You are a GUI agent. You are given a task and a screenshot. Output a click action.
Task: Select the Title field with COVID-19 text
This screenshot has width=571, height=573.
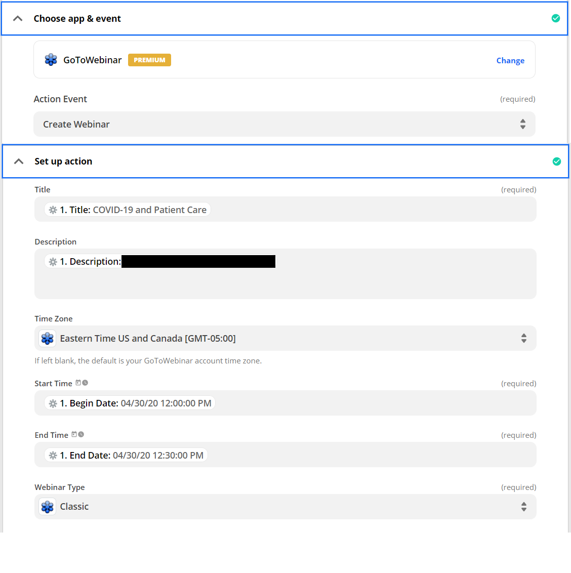coord(354,210)
